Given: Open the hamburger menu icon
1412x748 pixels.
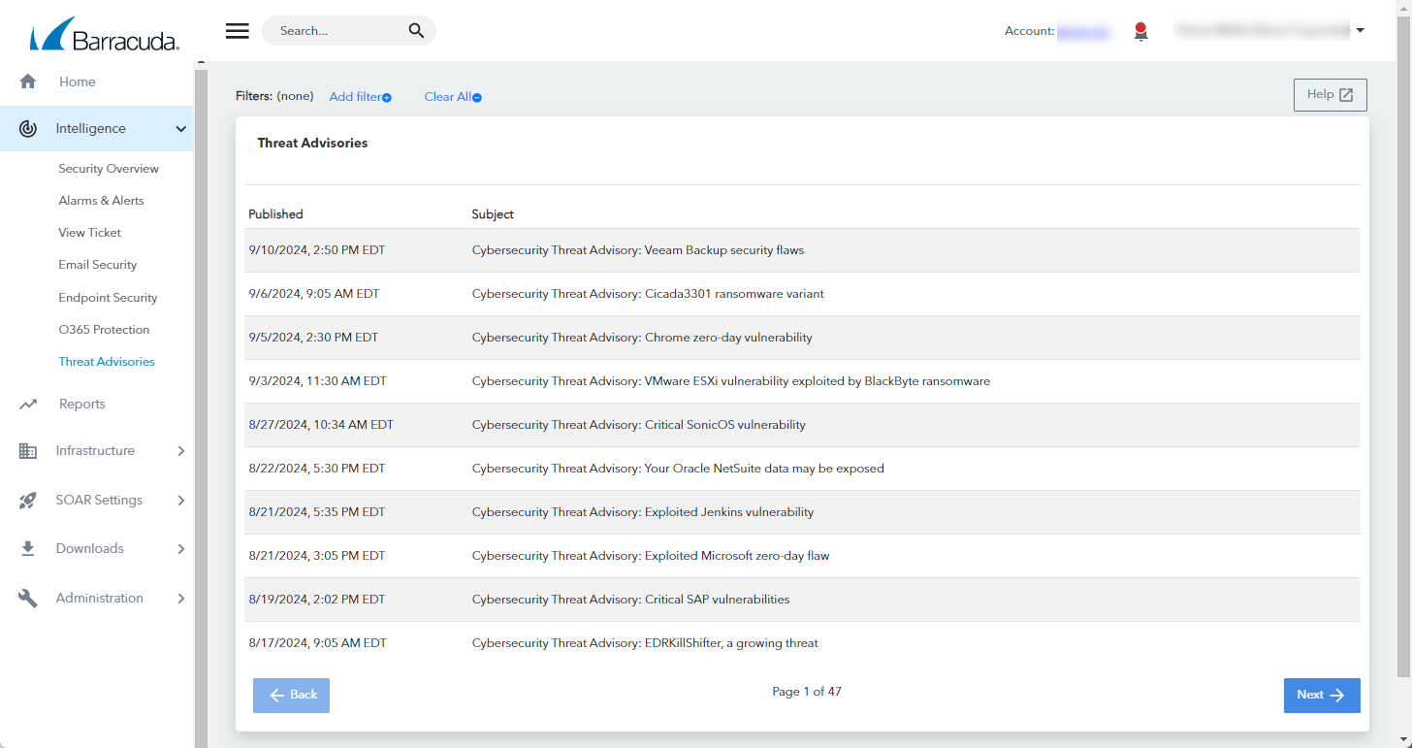Looking at the screenshot, I should click(238, 31).
